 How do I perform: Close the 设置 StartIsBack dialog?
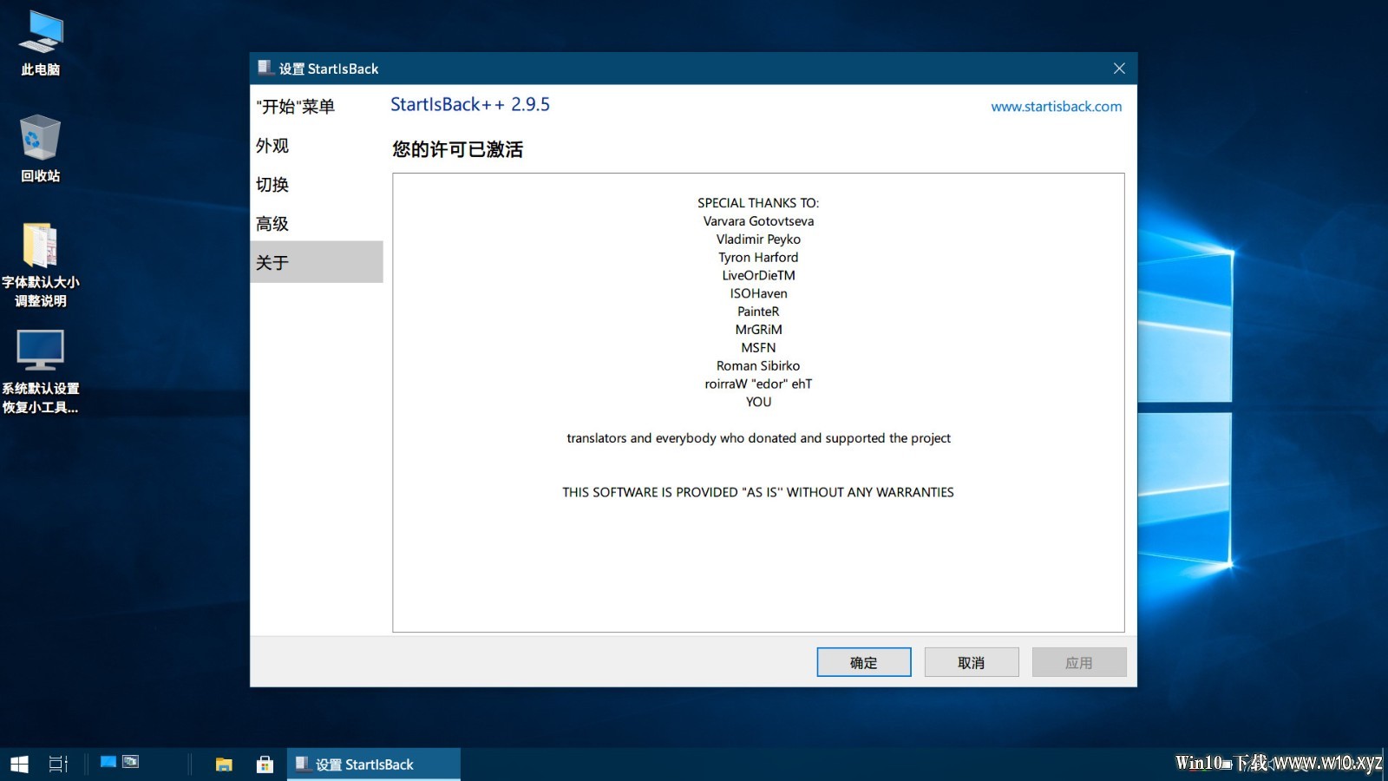[x=1119, y=69]
